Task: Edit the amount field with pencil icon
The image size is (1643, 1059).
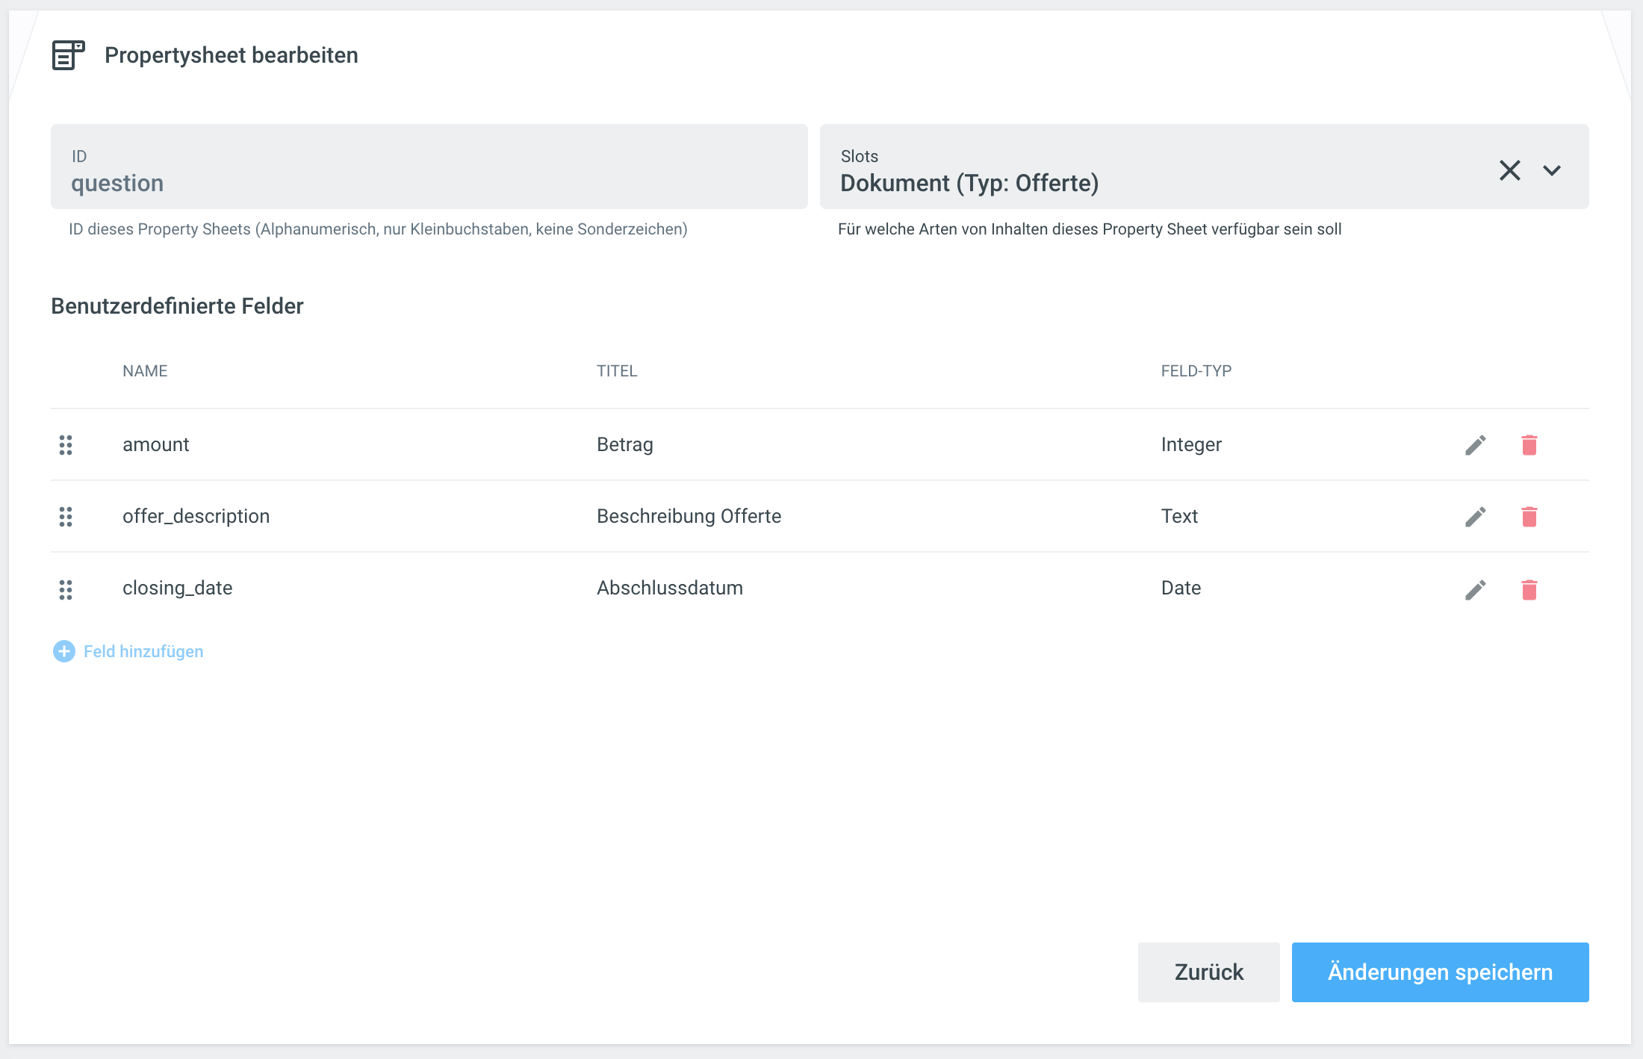Action: tap(1475, 445)
